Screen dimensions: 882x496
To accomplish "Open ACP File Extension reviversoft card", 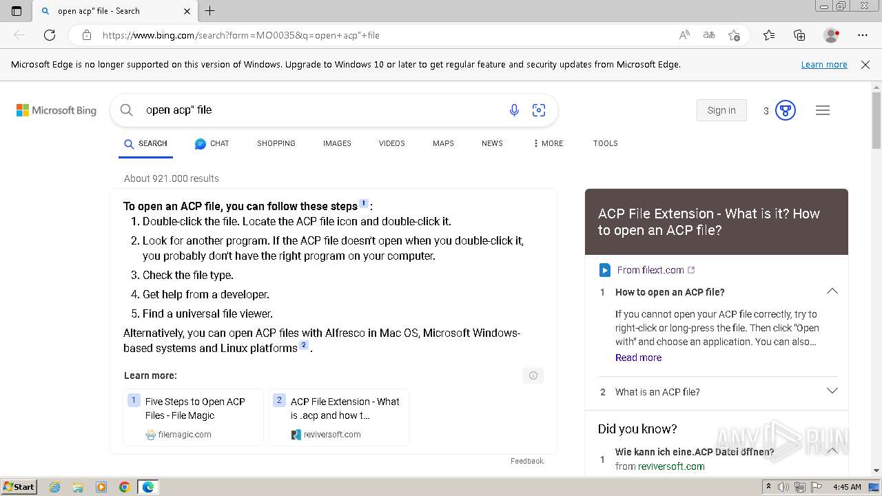I will 338,417.
